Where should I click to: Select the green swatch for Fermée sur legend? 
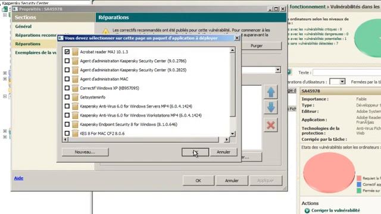point(359,191)
